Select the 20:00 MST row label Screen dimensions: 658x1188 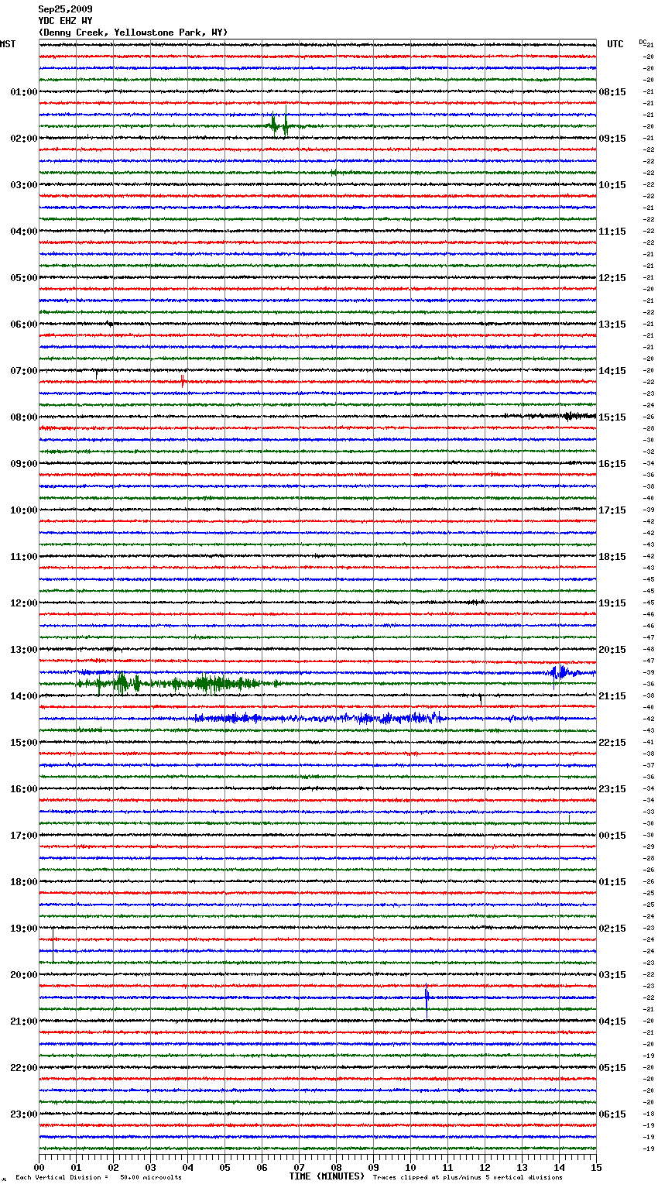pyautogui.click(x=24, y=975)
